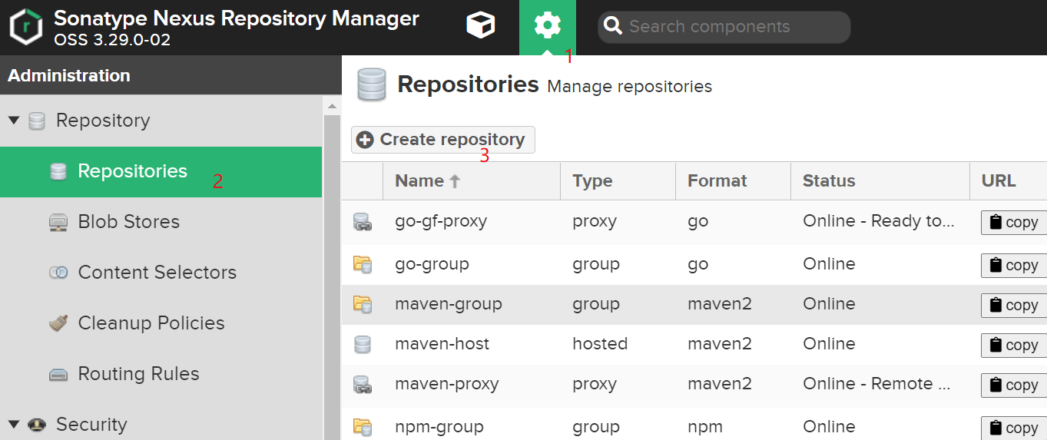
Task: Open Content Selectors menu item
Action: [157, 273]
